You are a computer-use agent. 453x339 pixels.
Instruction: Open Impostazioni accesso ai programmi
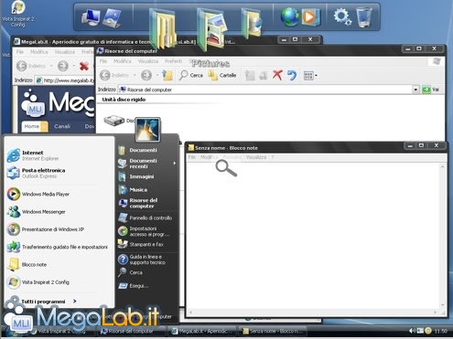coord(144,231)
